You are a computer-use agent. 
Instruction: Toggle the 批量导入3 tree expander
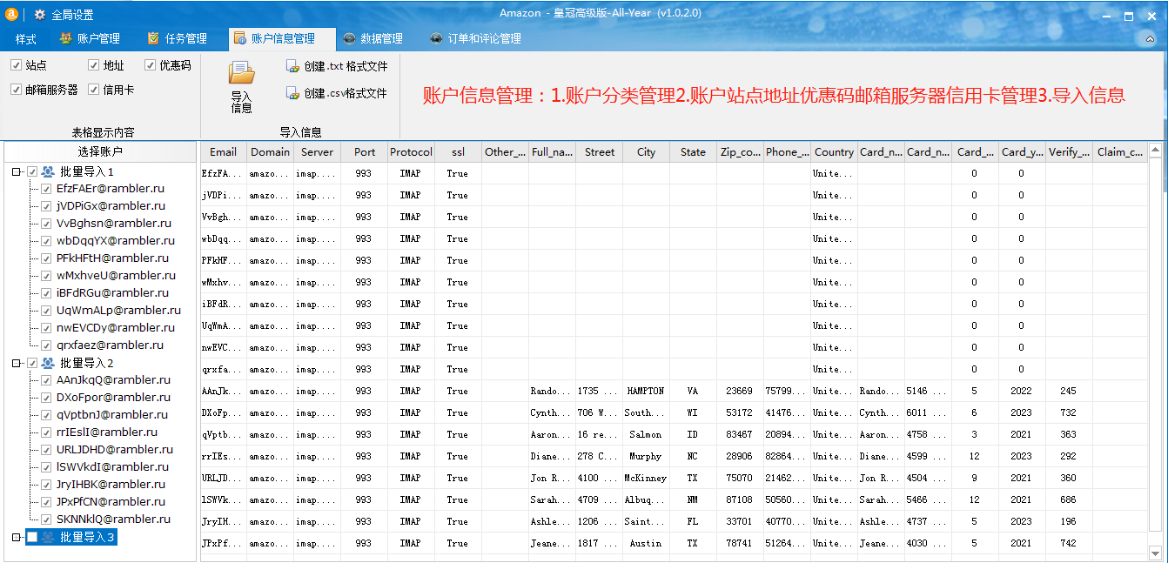(17, 537)
